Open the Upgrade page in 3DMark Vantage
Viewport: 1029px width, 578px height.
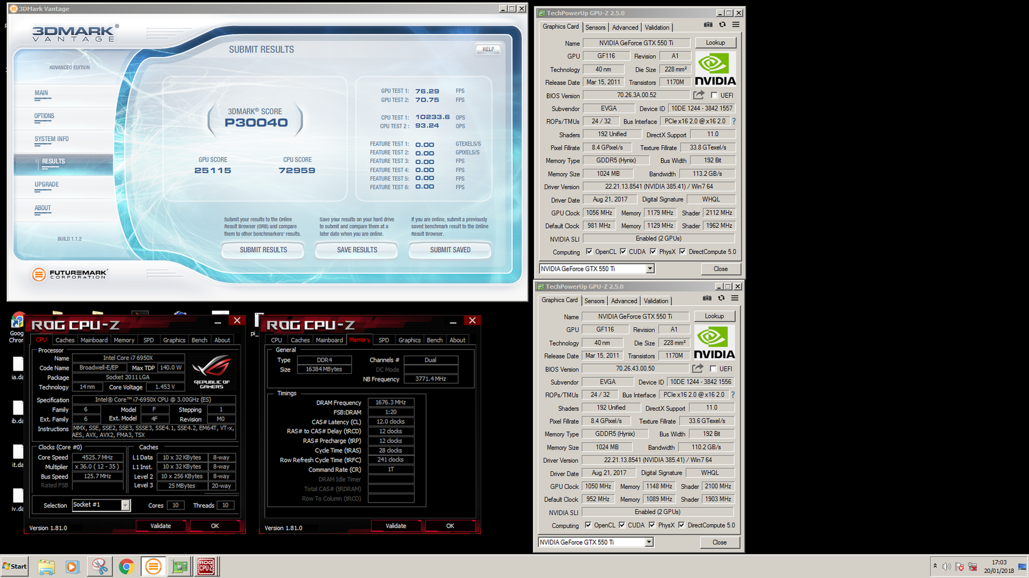[47, 184]
